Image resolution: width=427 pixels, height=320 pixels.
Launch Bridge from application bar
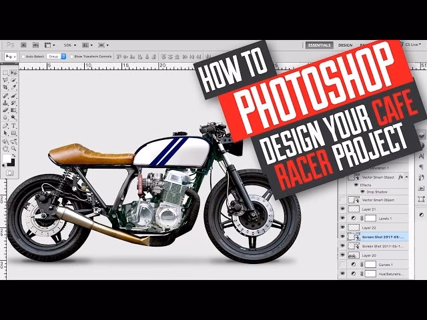pyautogui.click(x=24, y=45)
